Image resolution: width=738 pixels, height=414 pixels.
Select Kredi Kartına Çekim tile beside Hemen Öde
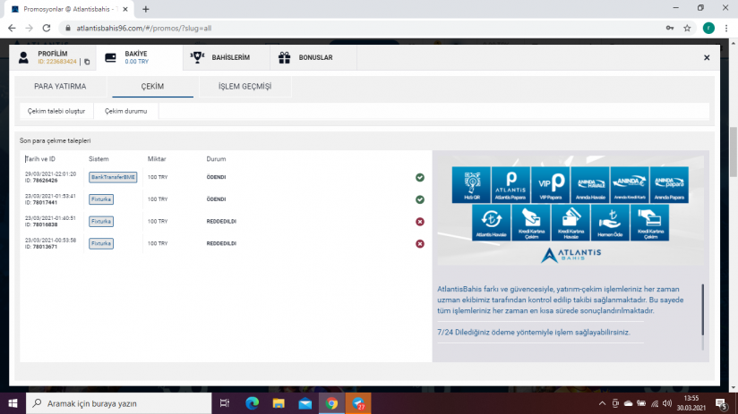coord(649,223)
